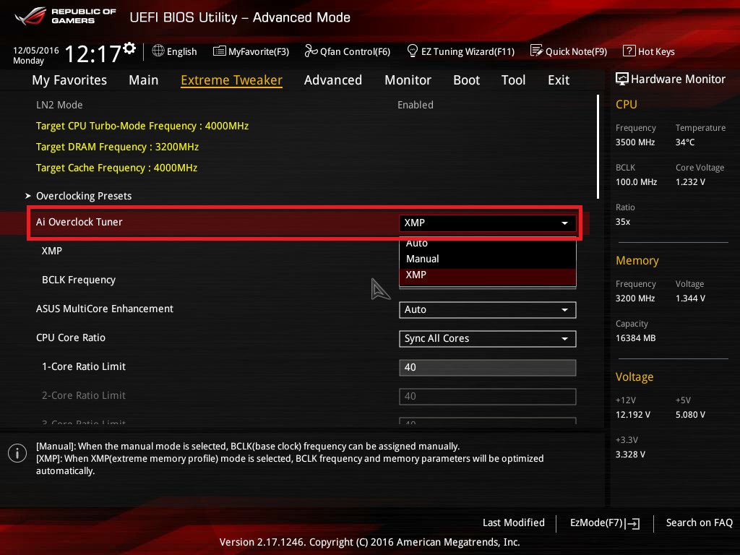Go to Advanced tab
740x555 pixels.
pyautogui.click(x=332, y=80)
